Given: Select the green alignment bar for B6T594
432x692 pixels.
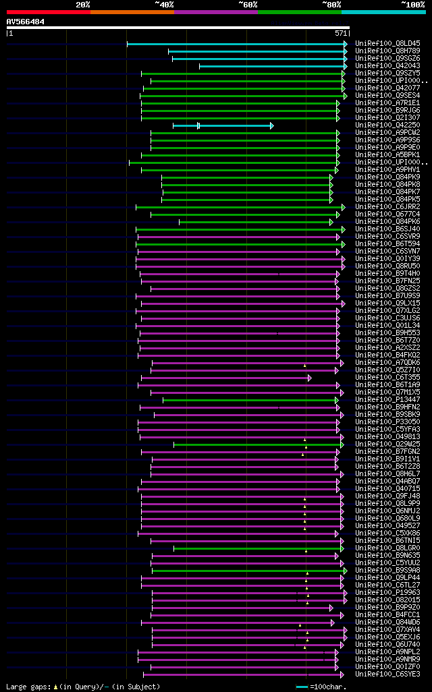Looking at the screenshot, I should pyautogui.click(x=241, y=244).
